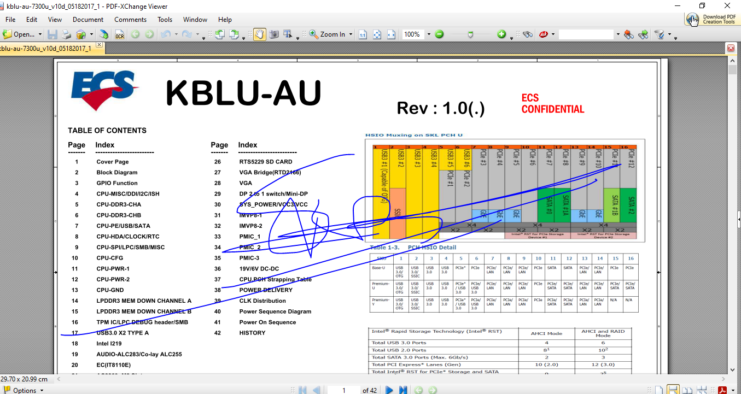The width and height of the screenshot is (741, 394).
Task: Click the search options filter icon
Action: click(660, 34)
